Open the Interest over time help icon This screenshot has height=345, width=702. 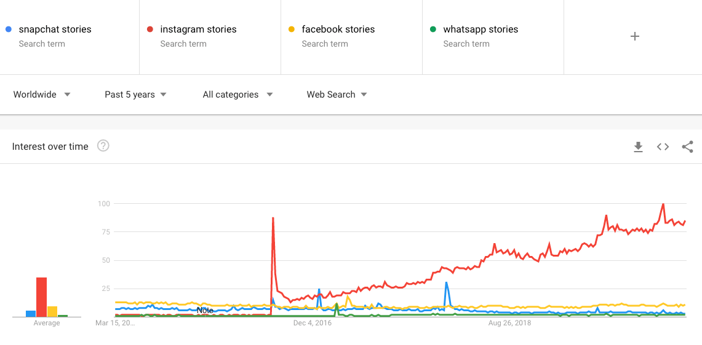(103, 146)
